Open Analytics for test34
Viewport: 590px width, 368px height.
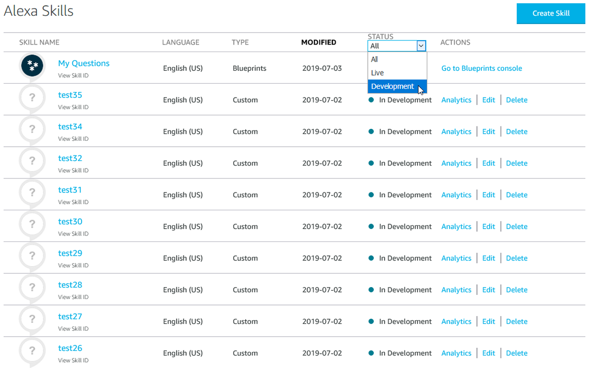click(456, 132)
